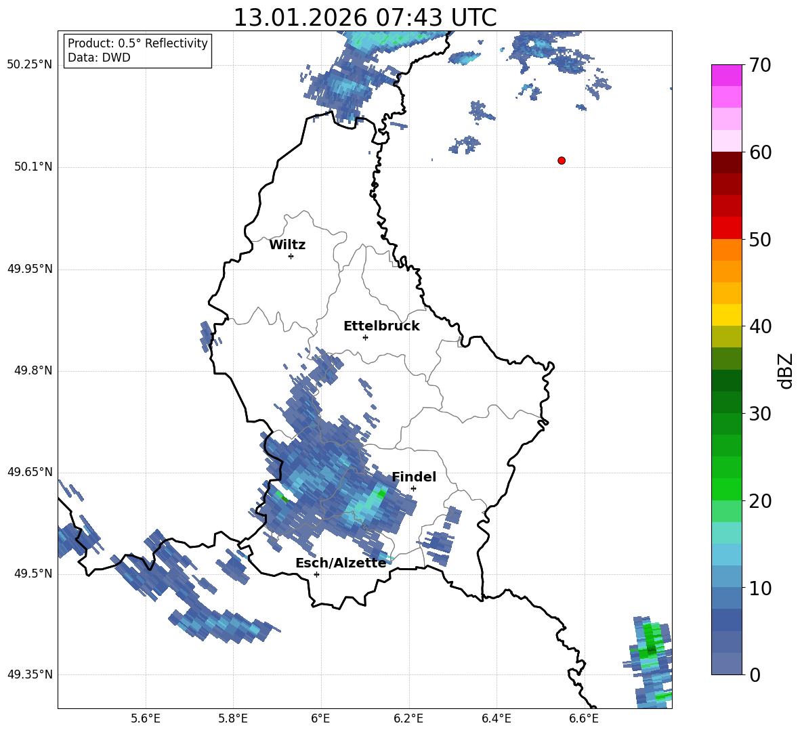The height and width of the screenshot is (732, 802).
Task: Click the 30 tick label on colorbar
Action: pyautogui.click(x=760, y=414)
